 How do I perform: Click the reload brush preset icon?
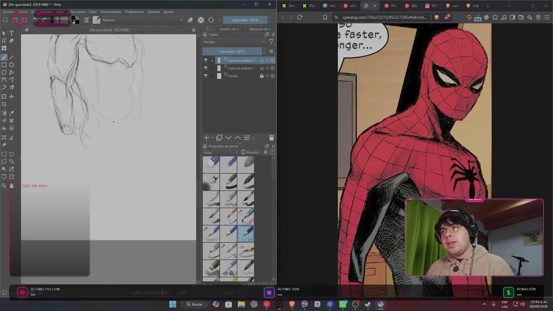[x=211, y=20]
